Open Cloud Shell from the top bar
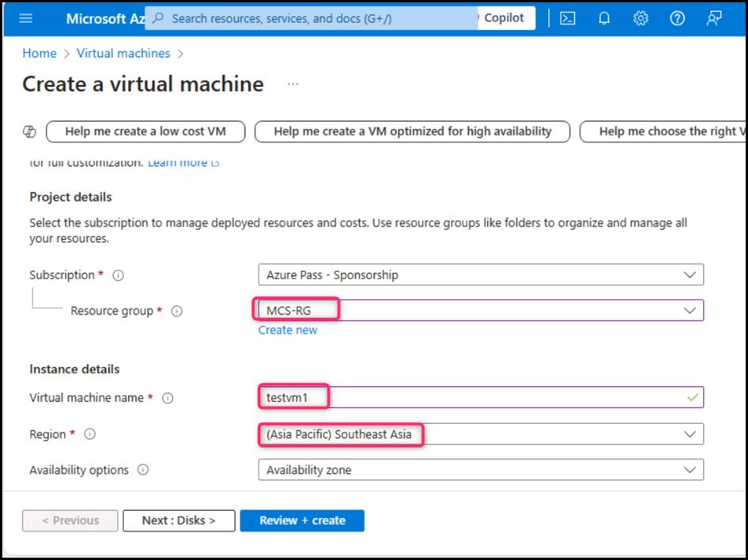This screenshot has height=560, width=748. [x=568, y=18]
